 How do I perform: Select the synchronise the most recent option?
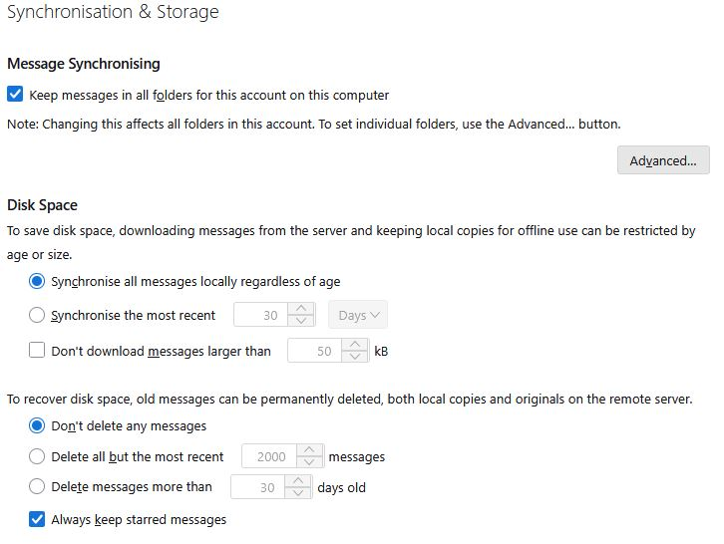(38, 316)
